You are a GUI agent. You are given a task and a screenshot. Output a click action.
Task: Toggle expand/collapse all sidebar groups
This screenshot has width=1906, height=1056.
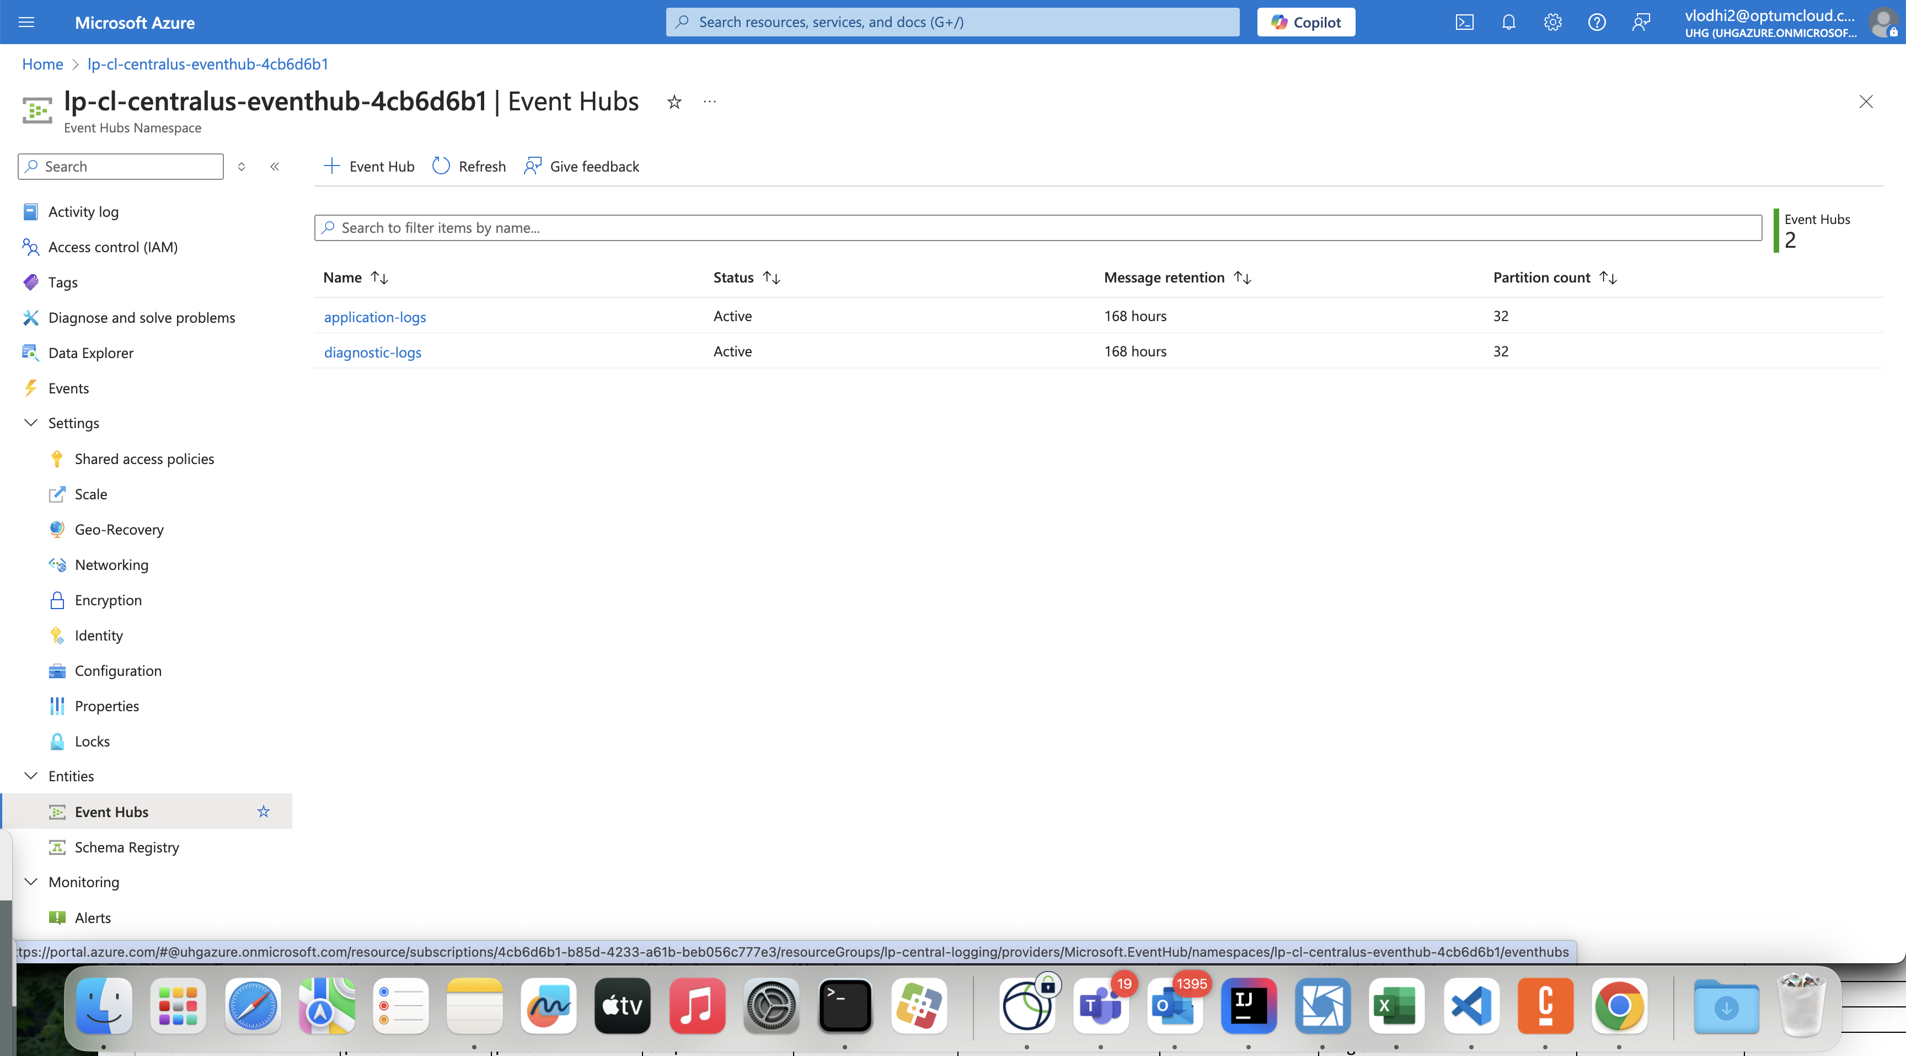click(241, 167)
